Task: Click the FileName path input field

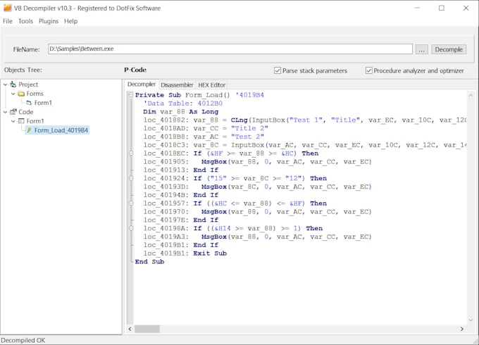Action: coord(230,49)
